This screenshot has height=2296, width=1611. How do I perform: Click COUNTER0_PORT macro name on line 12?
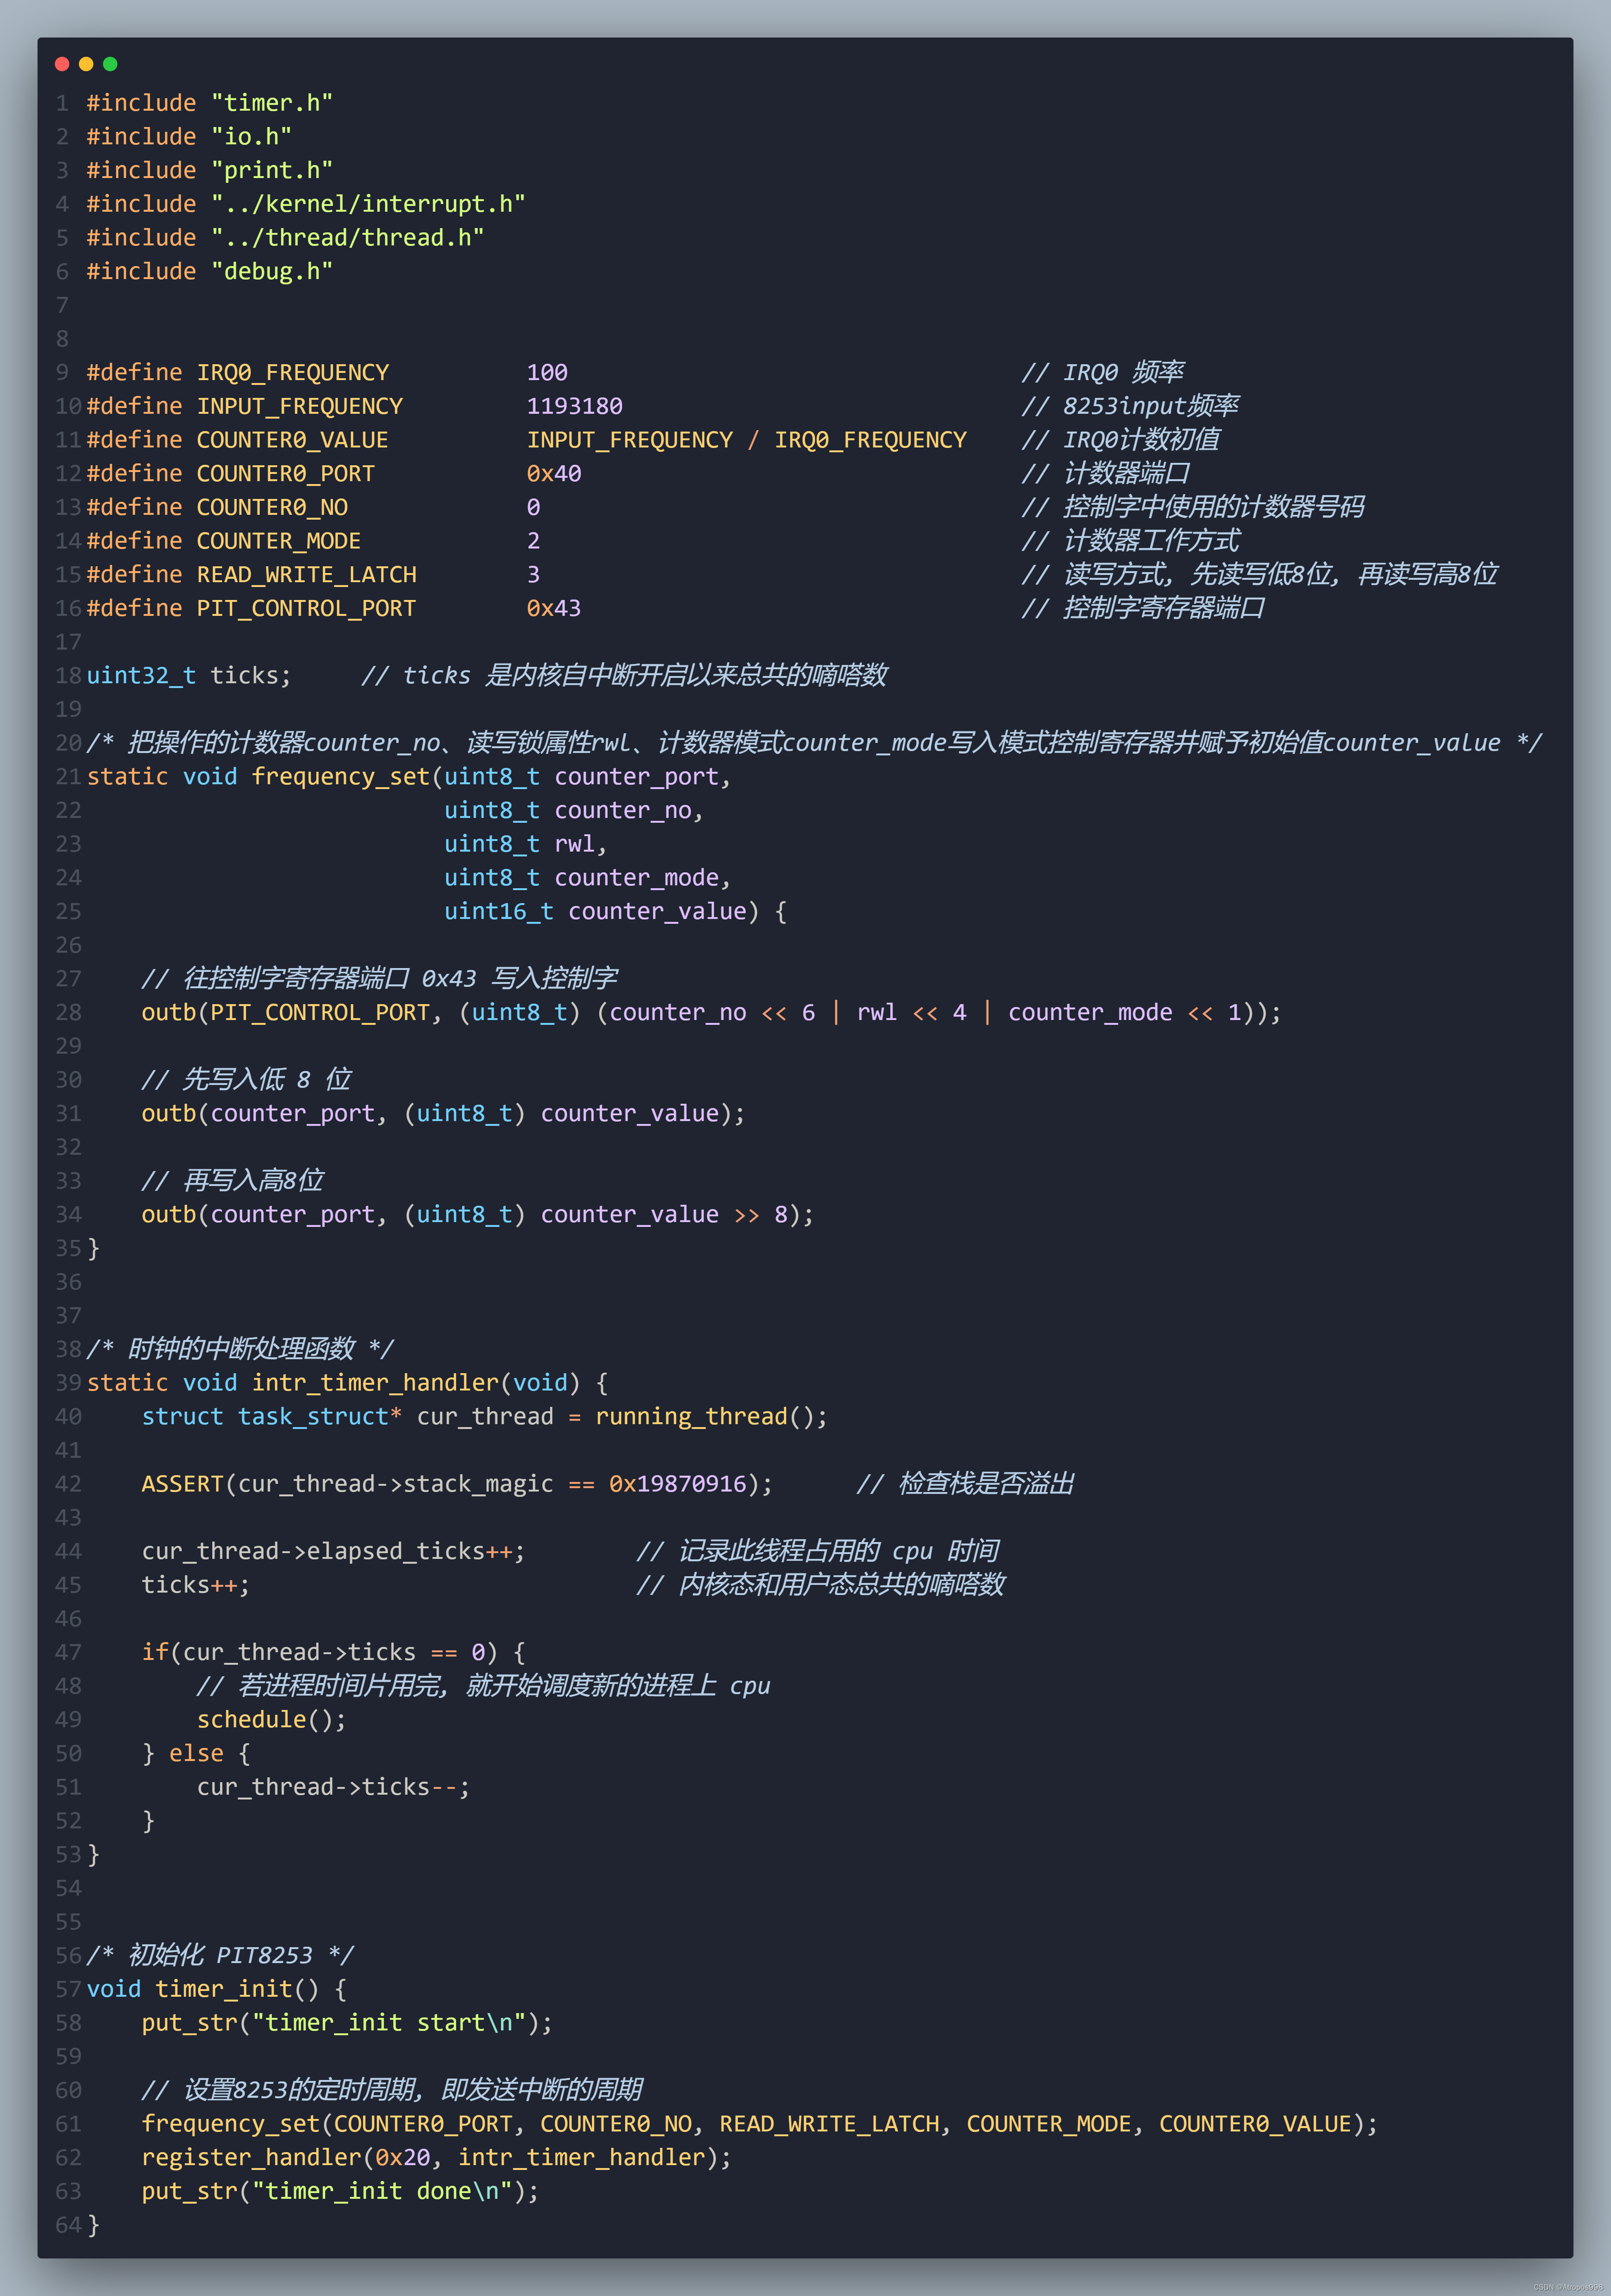coord(286,474)
